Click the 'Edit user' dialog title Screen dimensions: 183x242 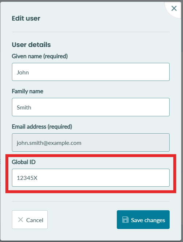26,18
